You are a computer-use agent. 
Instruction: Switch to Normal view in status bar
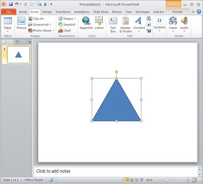[x=127, y=180]
